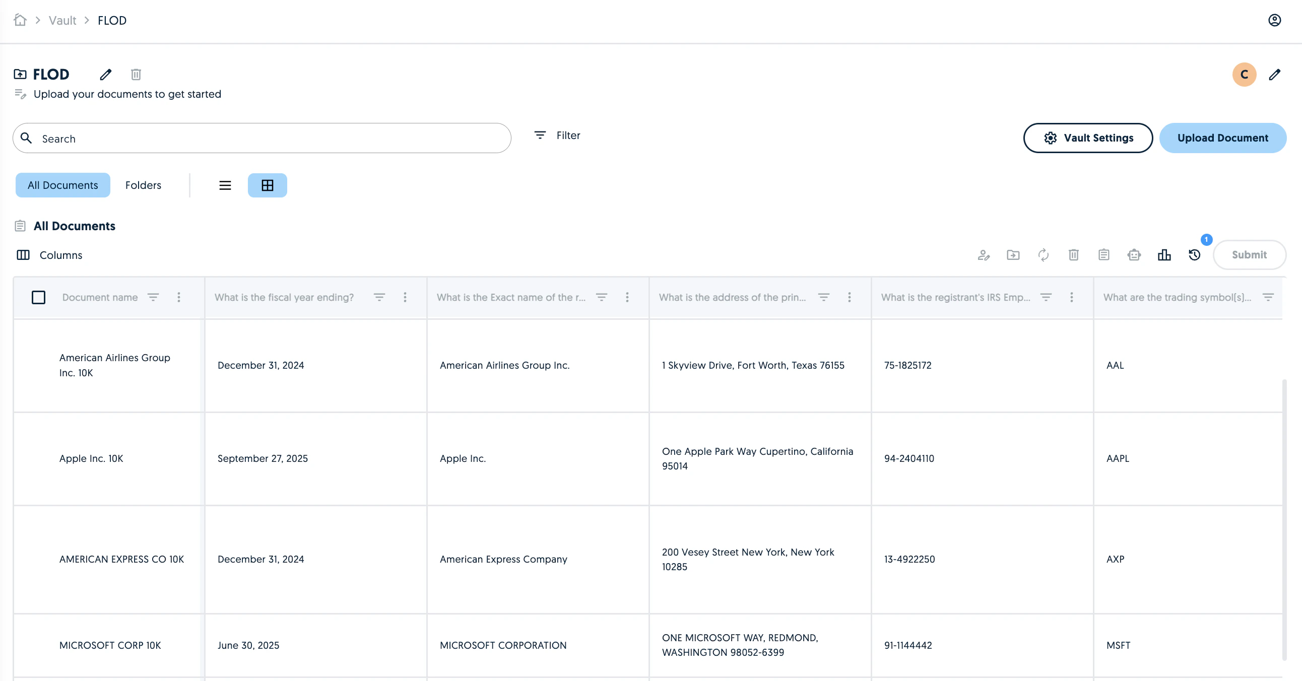The height and width of the screenshot is (681, 1302).
Task: Click the move-to-folder icon in the toolbar
Action: [1013, 255]
